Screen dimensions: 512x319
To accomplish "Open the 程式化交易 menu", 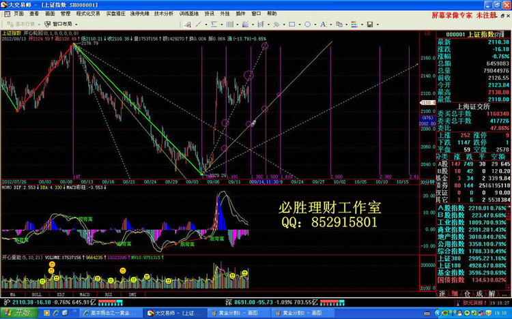I will tap(87, 13).
